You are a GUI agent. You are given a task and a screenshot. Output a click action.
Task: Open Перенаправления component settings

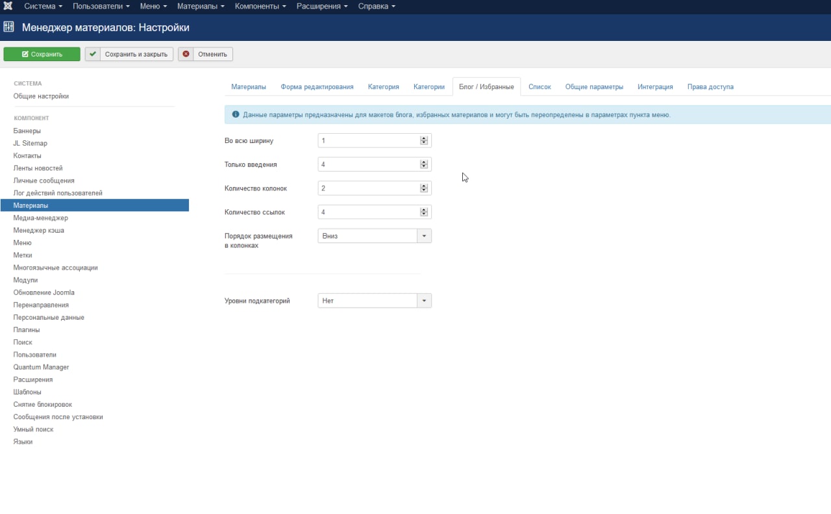41,305
